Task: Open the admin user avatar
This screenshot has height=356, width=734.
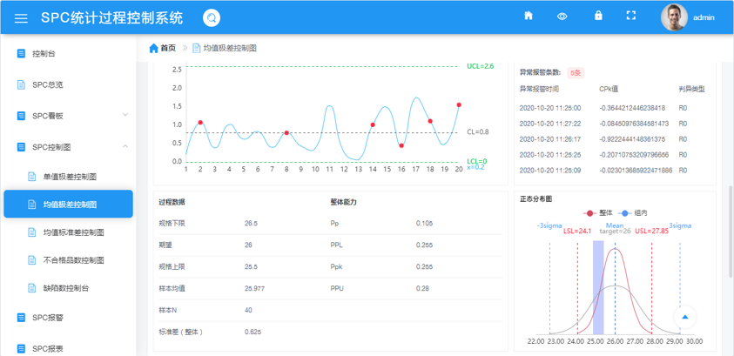Action: pyautogui.click(x=674, y=17)
